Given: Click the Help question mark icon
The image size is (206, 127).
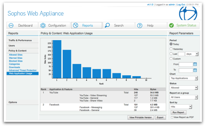Looking at the screenshot, I should click(x=140, y=25).
